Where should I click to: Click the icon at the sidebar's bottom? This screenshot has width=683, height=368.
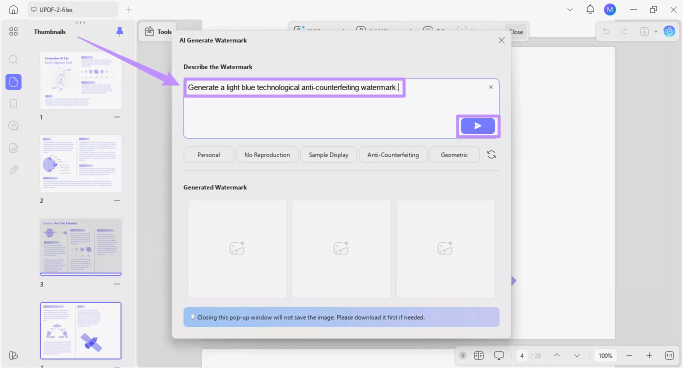[x=13, y=355]
